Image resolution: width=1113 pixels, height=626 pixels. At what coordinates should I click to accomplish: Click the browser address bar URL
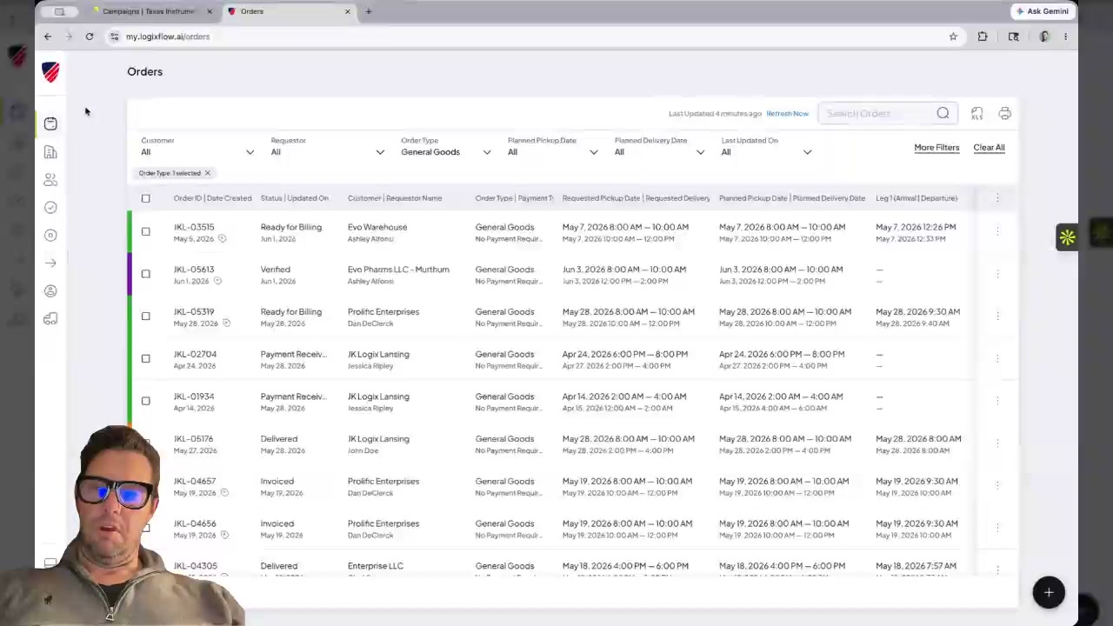(168, 37)
